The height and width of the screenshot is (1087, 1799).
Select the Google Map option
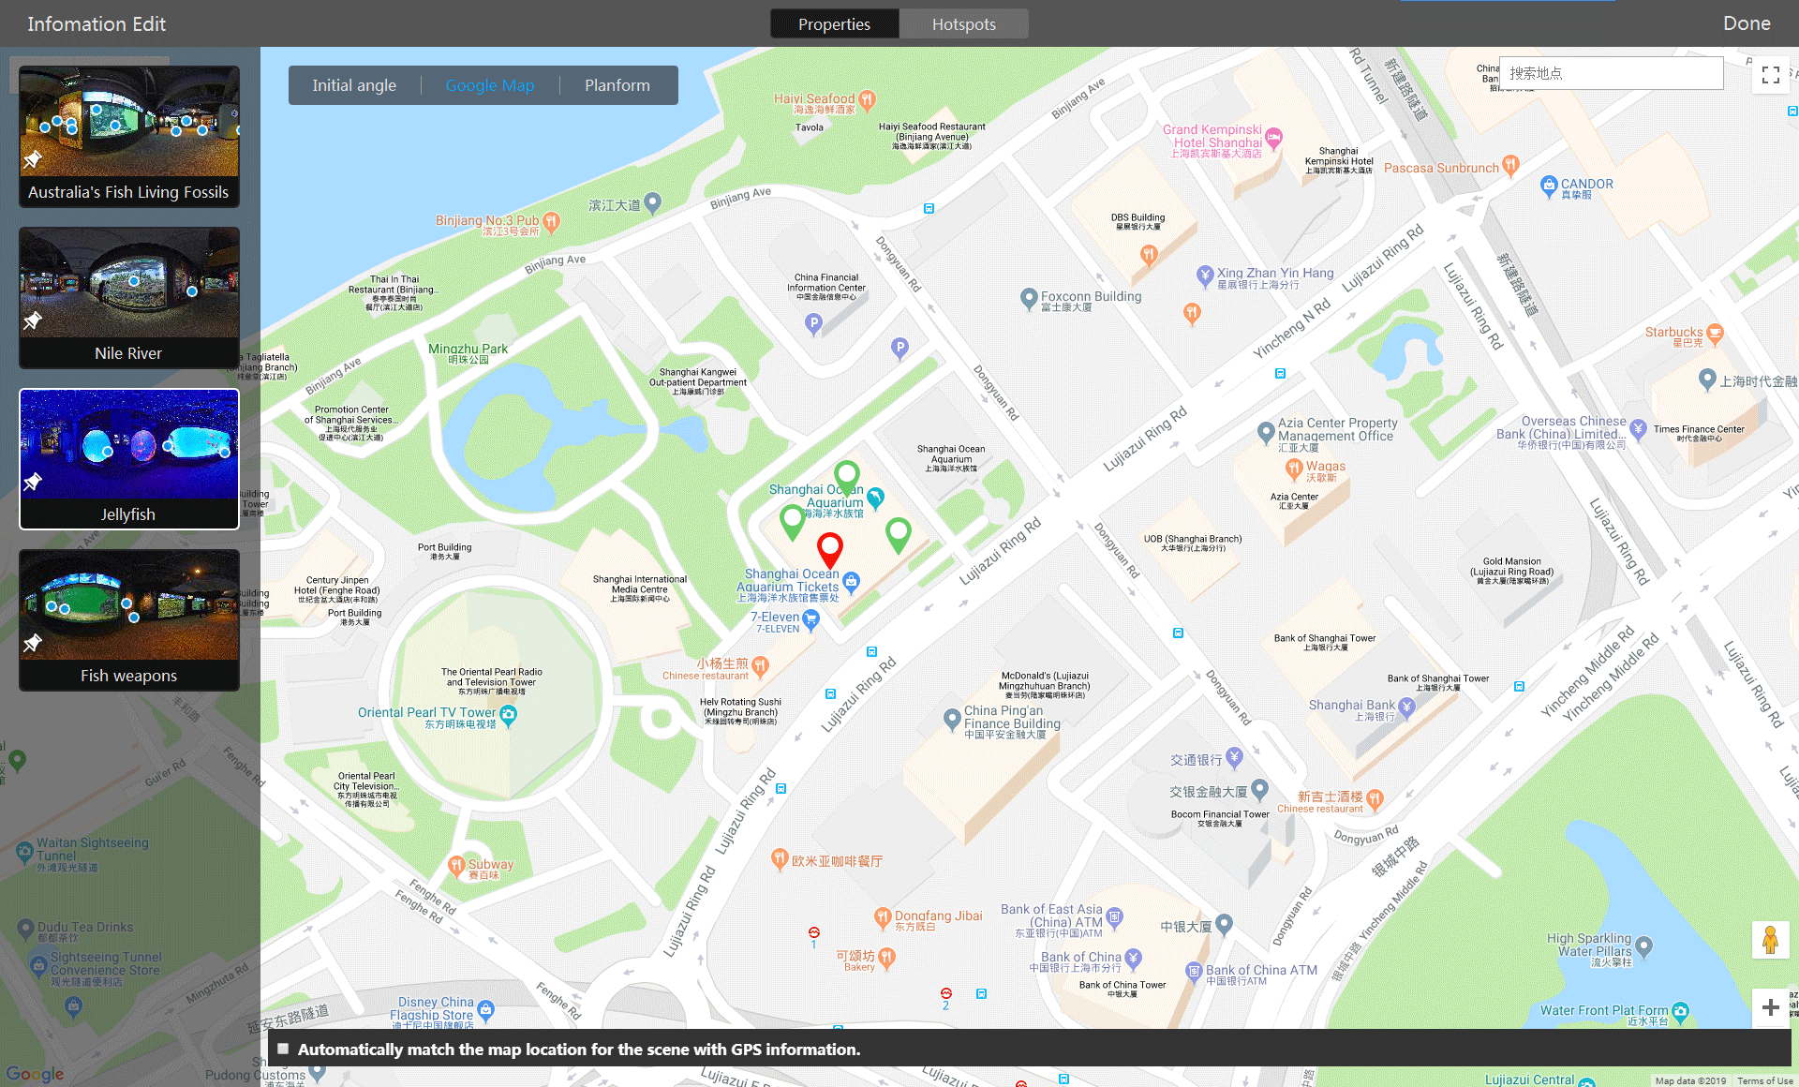click(489, 85)
